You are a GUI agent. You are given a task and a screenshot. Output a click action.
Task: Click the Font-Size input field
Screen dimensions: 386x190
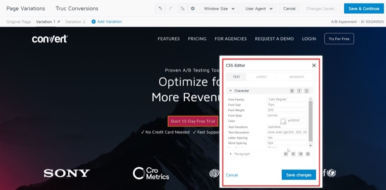[x=287, y=104]
